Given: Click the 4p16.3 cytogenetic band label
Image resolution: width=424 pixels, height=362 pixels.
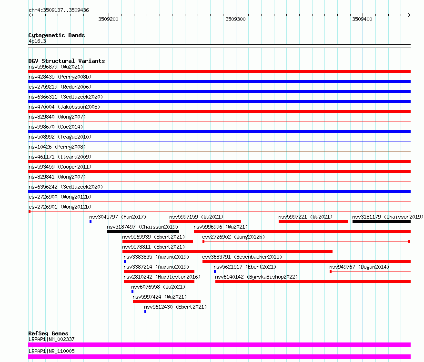Looking at the screenshot, I should 37,41.
